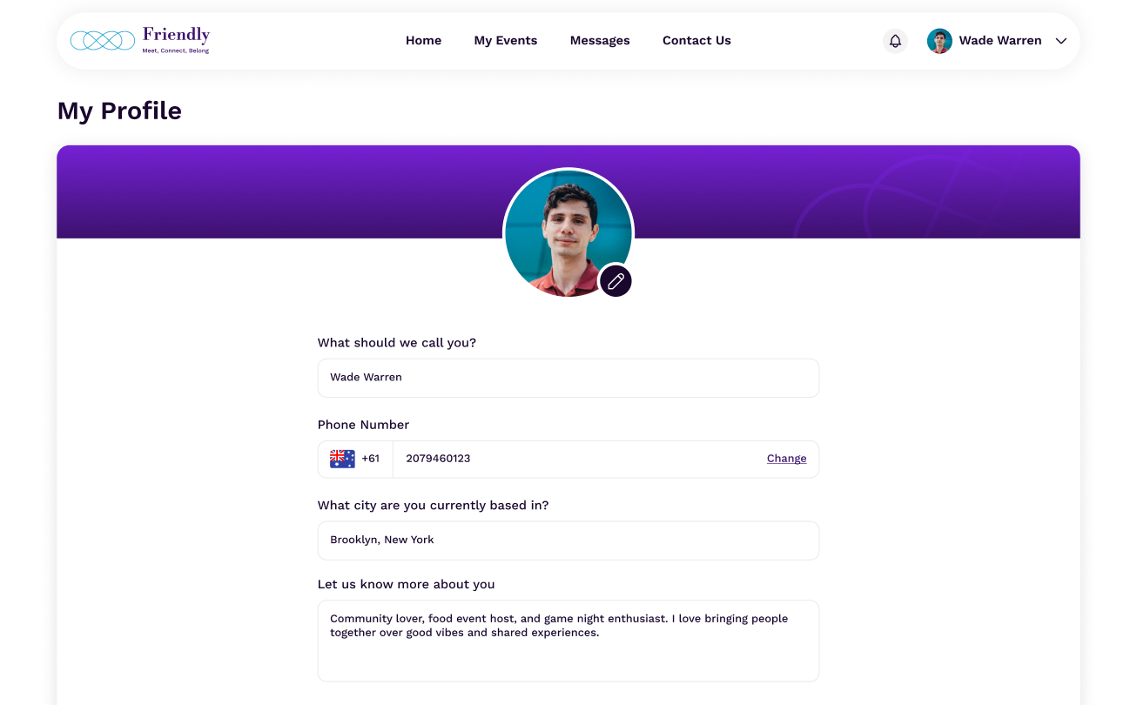This screenshot has width=1137, height=705.
Task: Open the Contact Us page
Action: pos(696,41)
